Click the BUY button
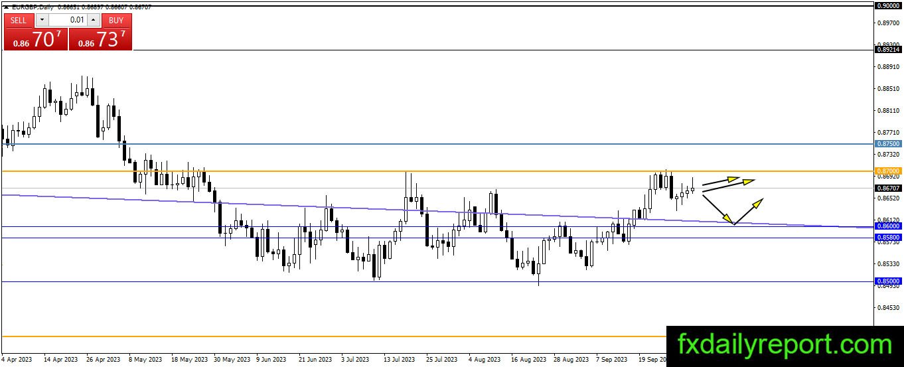Image resolution: width=904 pixels, height=367 pixels. [116, 20]
